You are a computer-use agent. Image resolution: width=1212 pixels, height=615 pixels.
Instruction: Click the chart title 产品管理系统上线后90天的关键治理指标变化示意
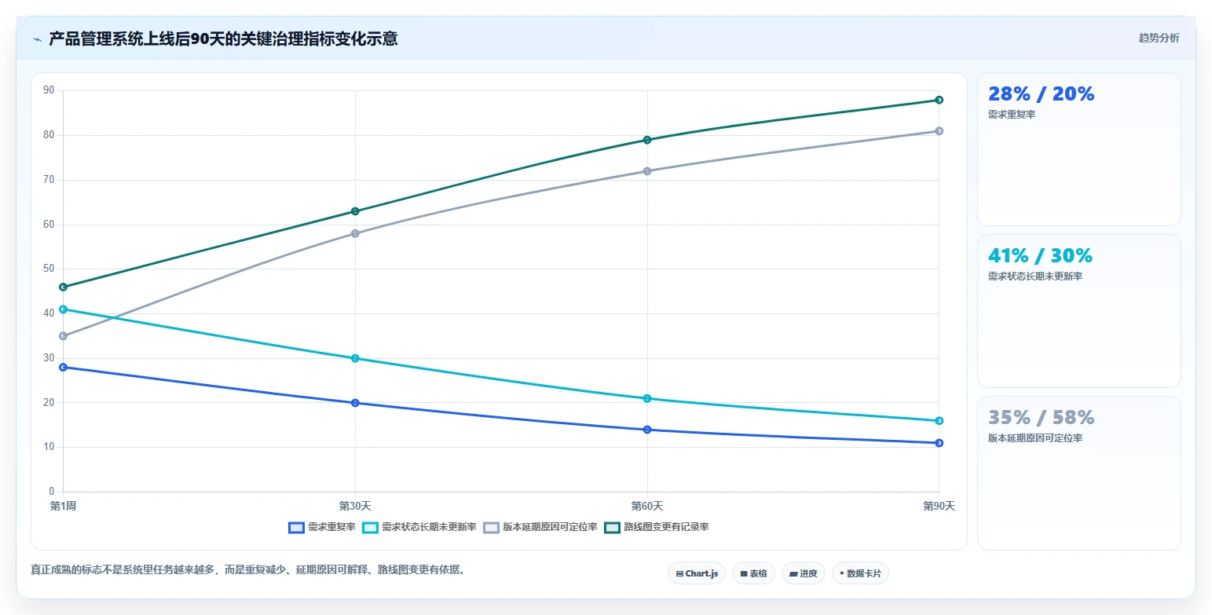223,38
